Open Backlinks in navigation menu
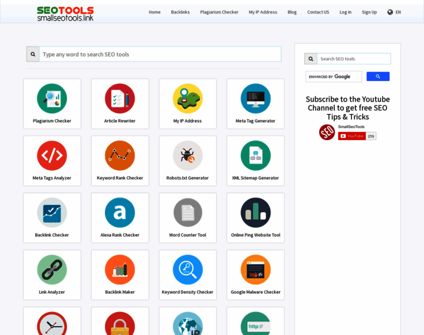This screenshot has height=335, width=424. pos(180,12)
